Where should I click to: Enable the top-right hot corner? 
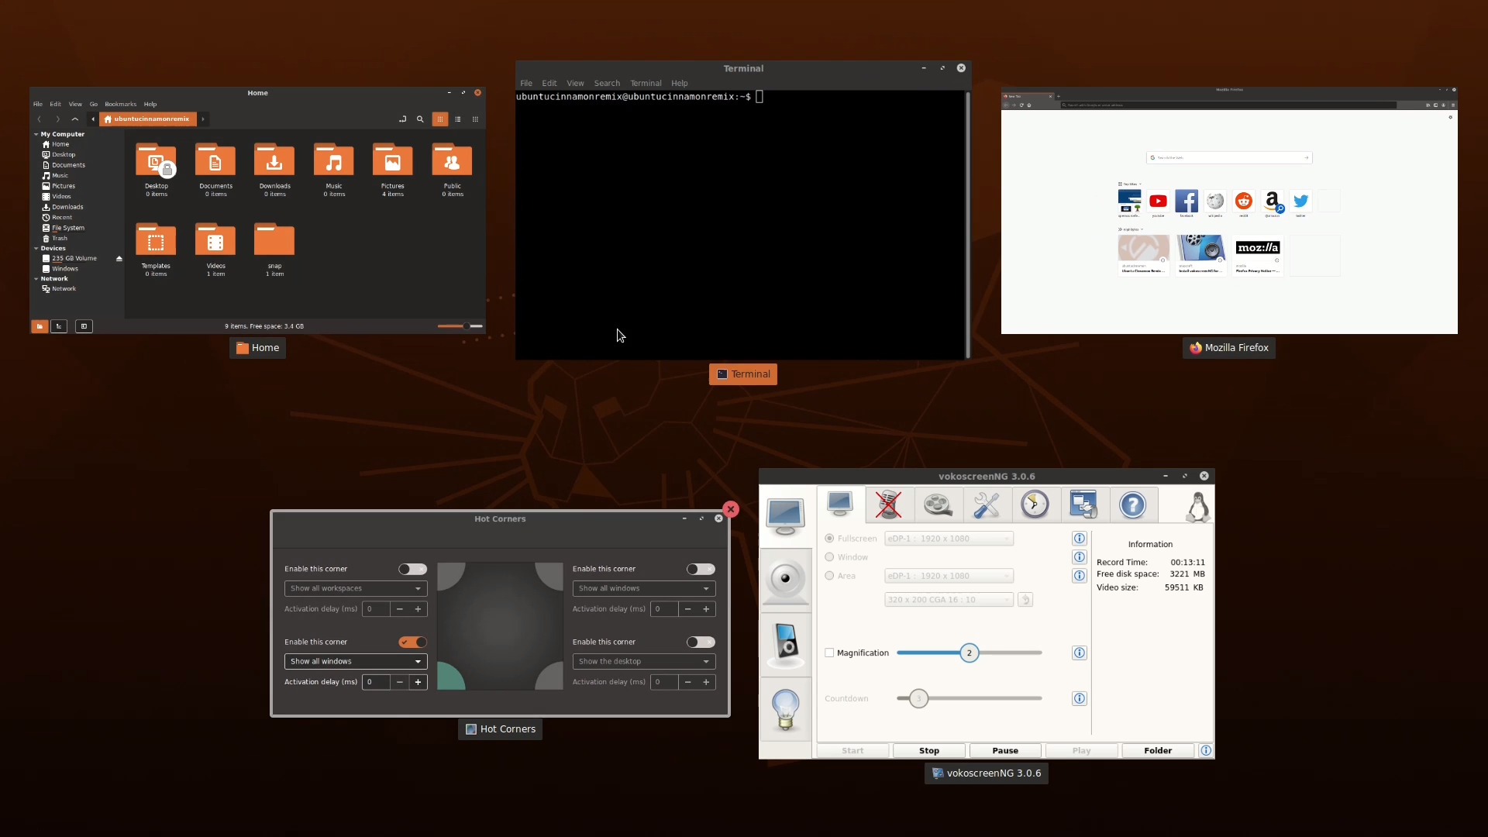tap(699, 569)
